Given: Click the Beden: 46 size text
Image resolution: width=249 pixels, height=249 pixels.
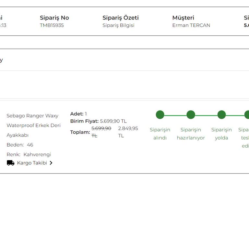Looking at the screenshot, I should [20, 145].
